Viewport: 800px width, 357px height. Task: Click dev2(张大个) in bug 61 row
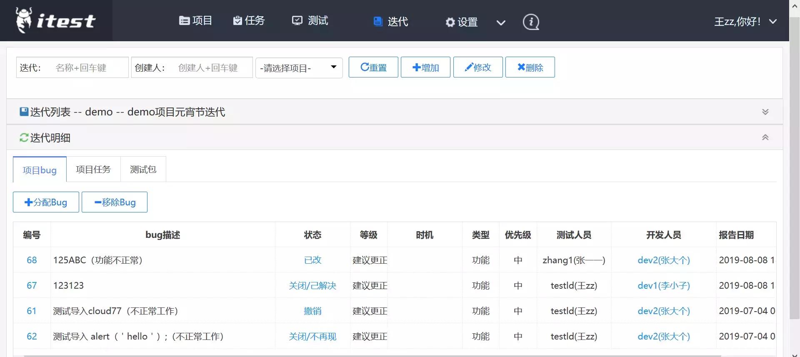click(x=664, y=311)
